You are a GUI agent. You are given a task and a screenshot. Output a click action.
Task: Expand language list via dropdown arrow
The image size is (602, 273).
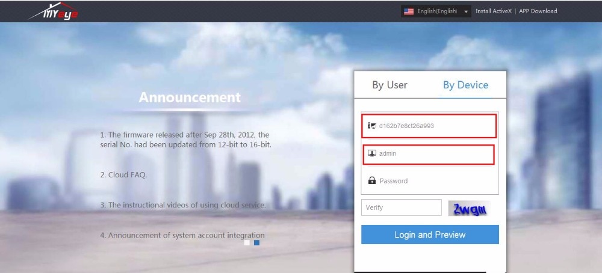pyautogui.click(x=466, y=12)
